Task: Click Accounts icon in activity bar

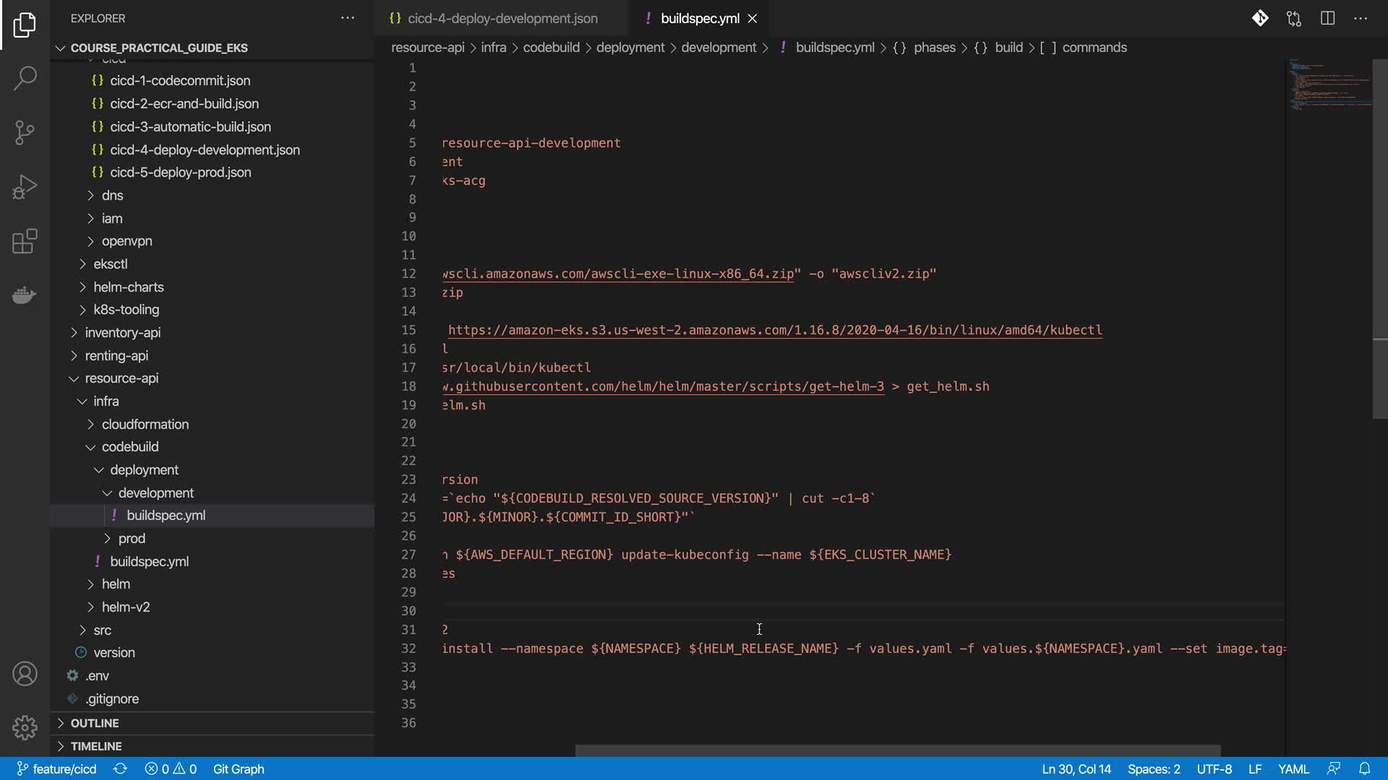Action: click(25, 674)
